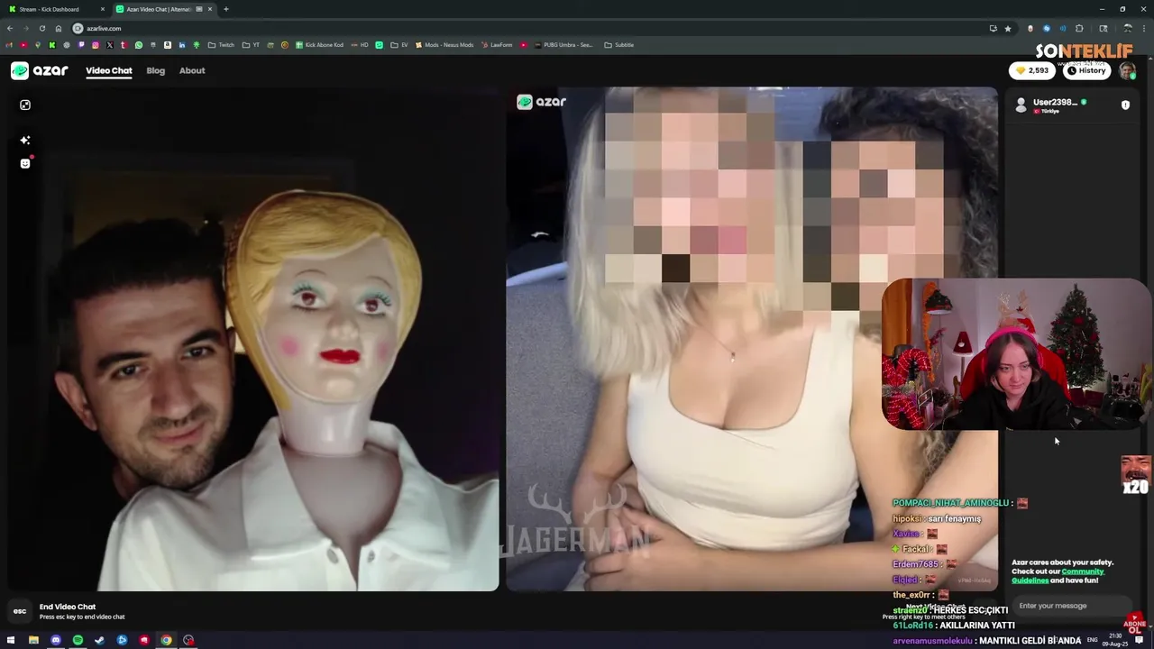Open the PUBG Umbra bookmark
The image size is (1154, 649).
pyautogui.click(x=563, y=45)
